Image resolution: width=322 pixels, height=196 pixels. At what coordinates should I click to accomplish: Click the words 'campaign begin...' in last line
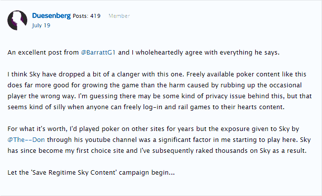[147, 173]
